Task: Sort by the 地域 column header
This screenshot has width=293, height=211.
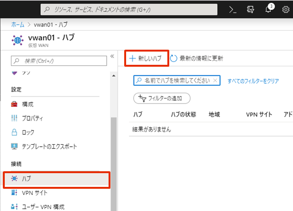Action: pyautogui.click(x=214, y=114)
